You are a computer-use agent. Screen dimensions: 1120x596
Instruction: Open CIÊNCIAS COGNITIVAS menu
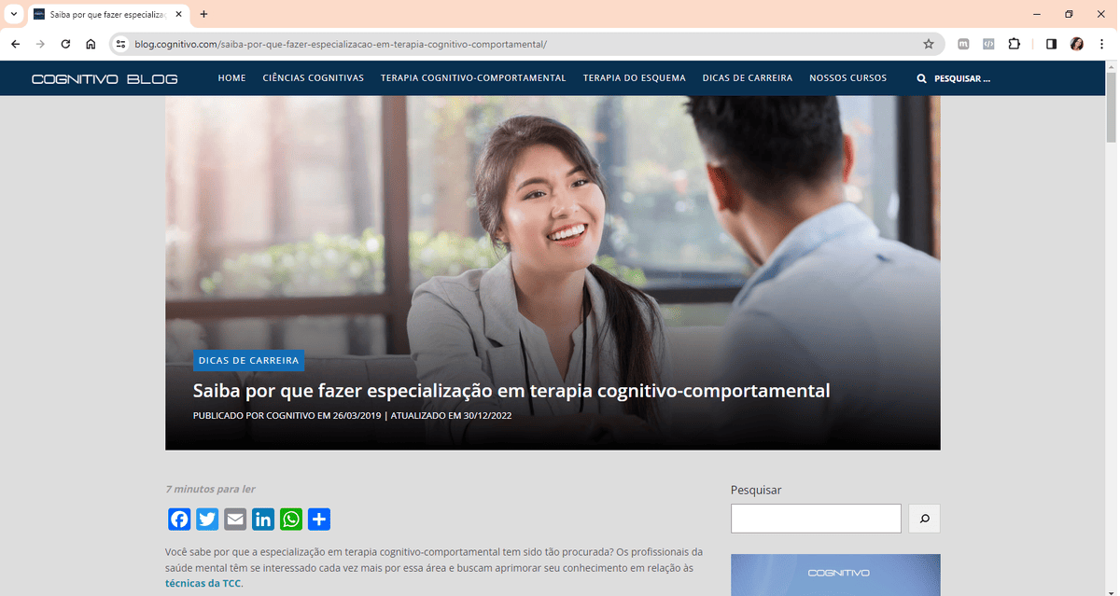pyautogui.click(x=314, y=78)
